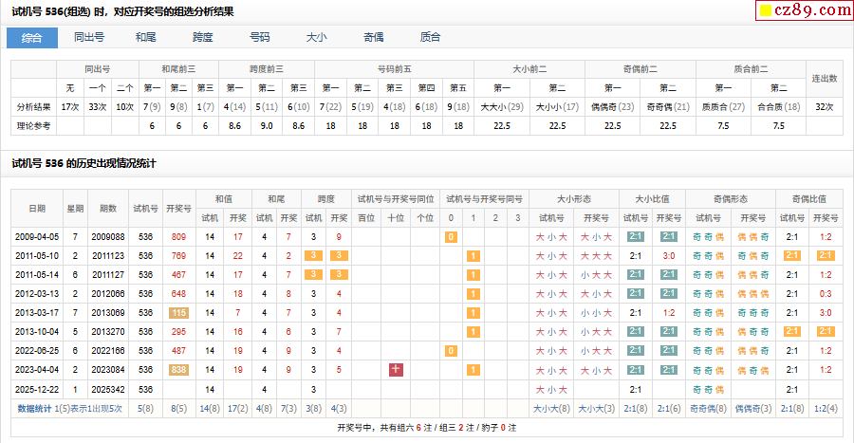Open the 同出号 tab
Image resolution: width=854 pixels, height=443 pixels.
point(89,38)
